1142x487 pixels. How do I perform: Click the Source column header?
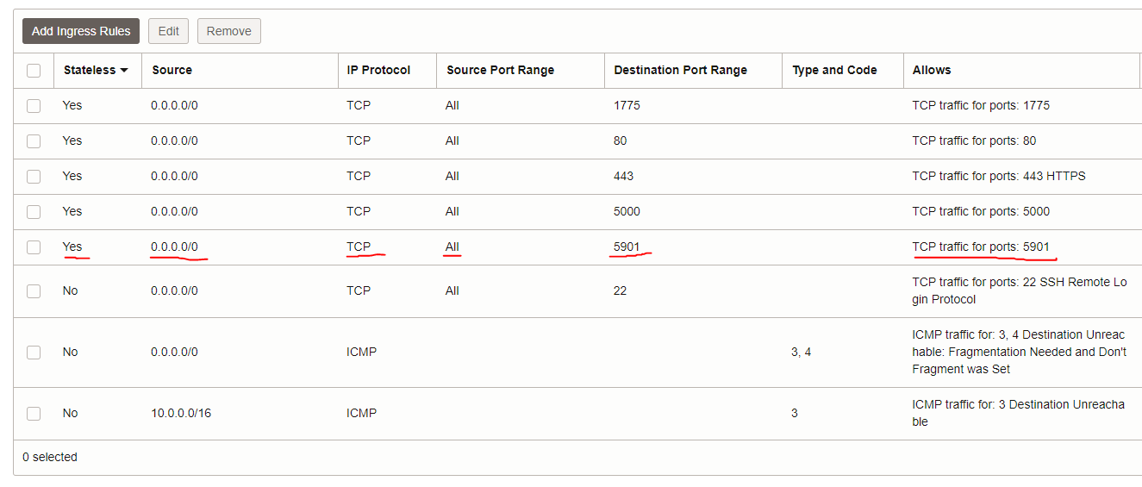point(172,71)
